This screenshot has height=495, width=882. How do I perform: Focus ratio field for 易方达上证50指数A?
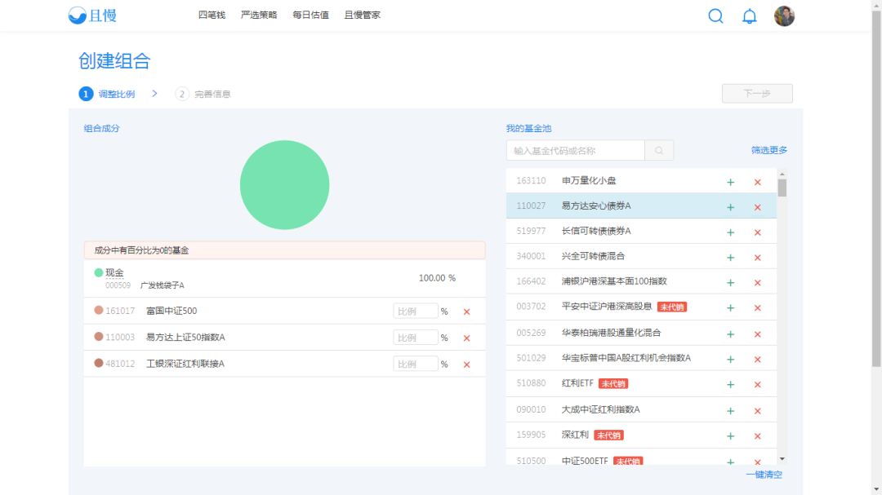415,338
